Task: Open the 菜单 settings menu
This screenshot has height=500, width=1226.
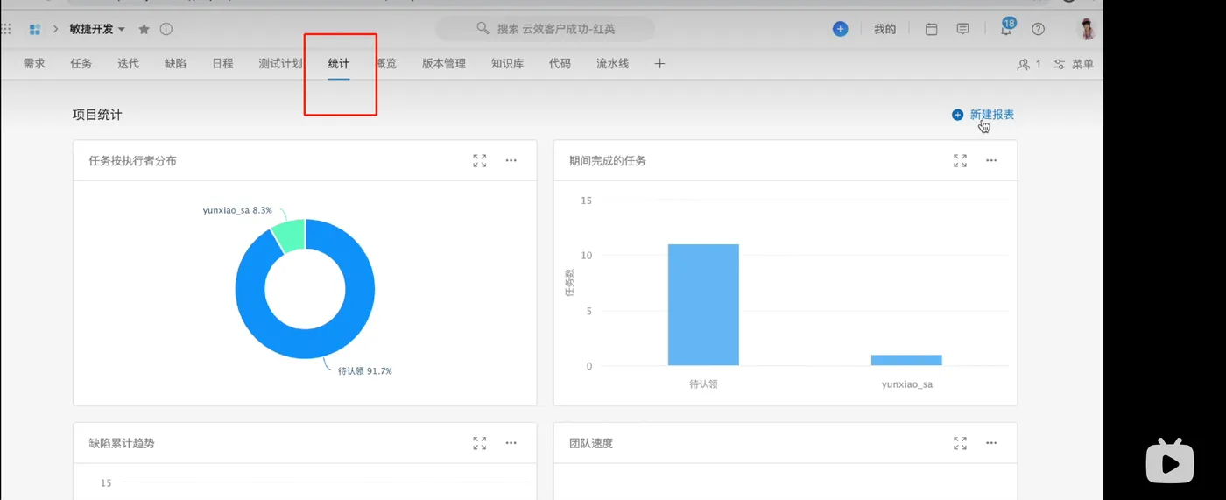Action: click(x=1074, y=64)
